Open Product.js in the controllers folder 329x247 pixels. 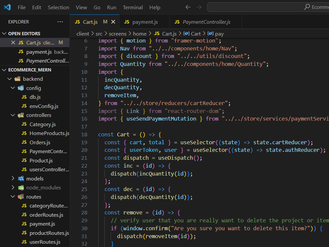(41, 160)
